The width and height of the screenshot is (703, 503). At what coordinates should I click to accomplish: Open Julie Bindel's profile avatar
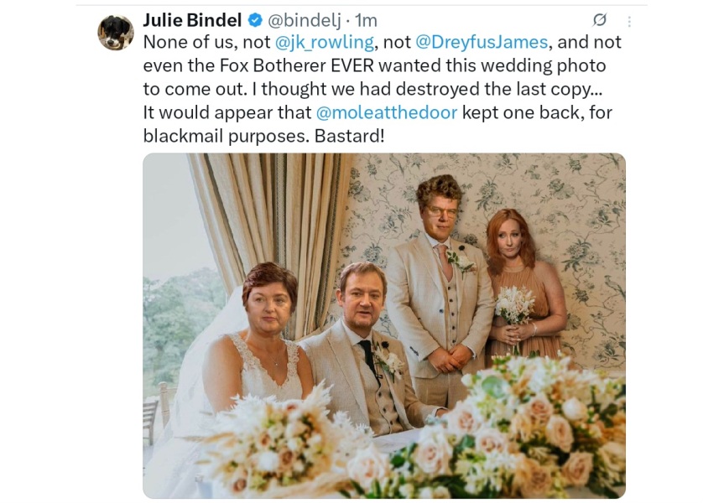pyautogui.click(x=116, y=33)
